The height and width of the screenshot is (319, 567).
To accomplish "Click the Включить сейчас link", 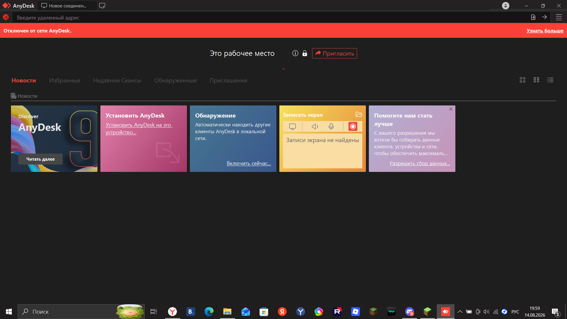I will [x=249, y=163].
